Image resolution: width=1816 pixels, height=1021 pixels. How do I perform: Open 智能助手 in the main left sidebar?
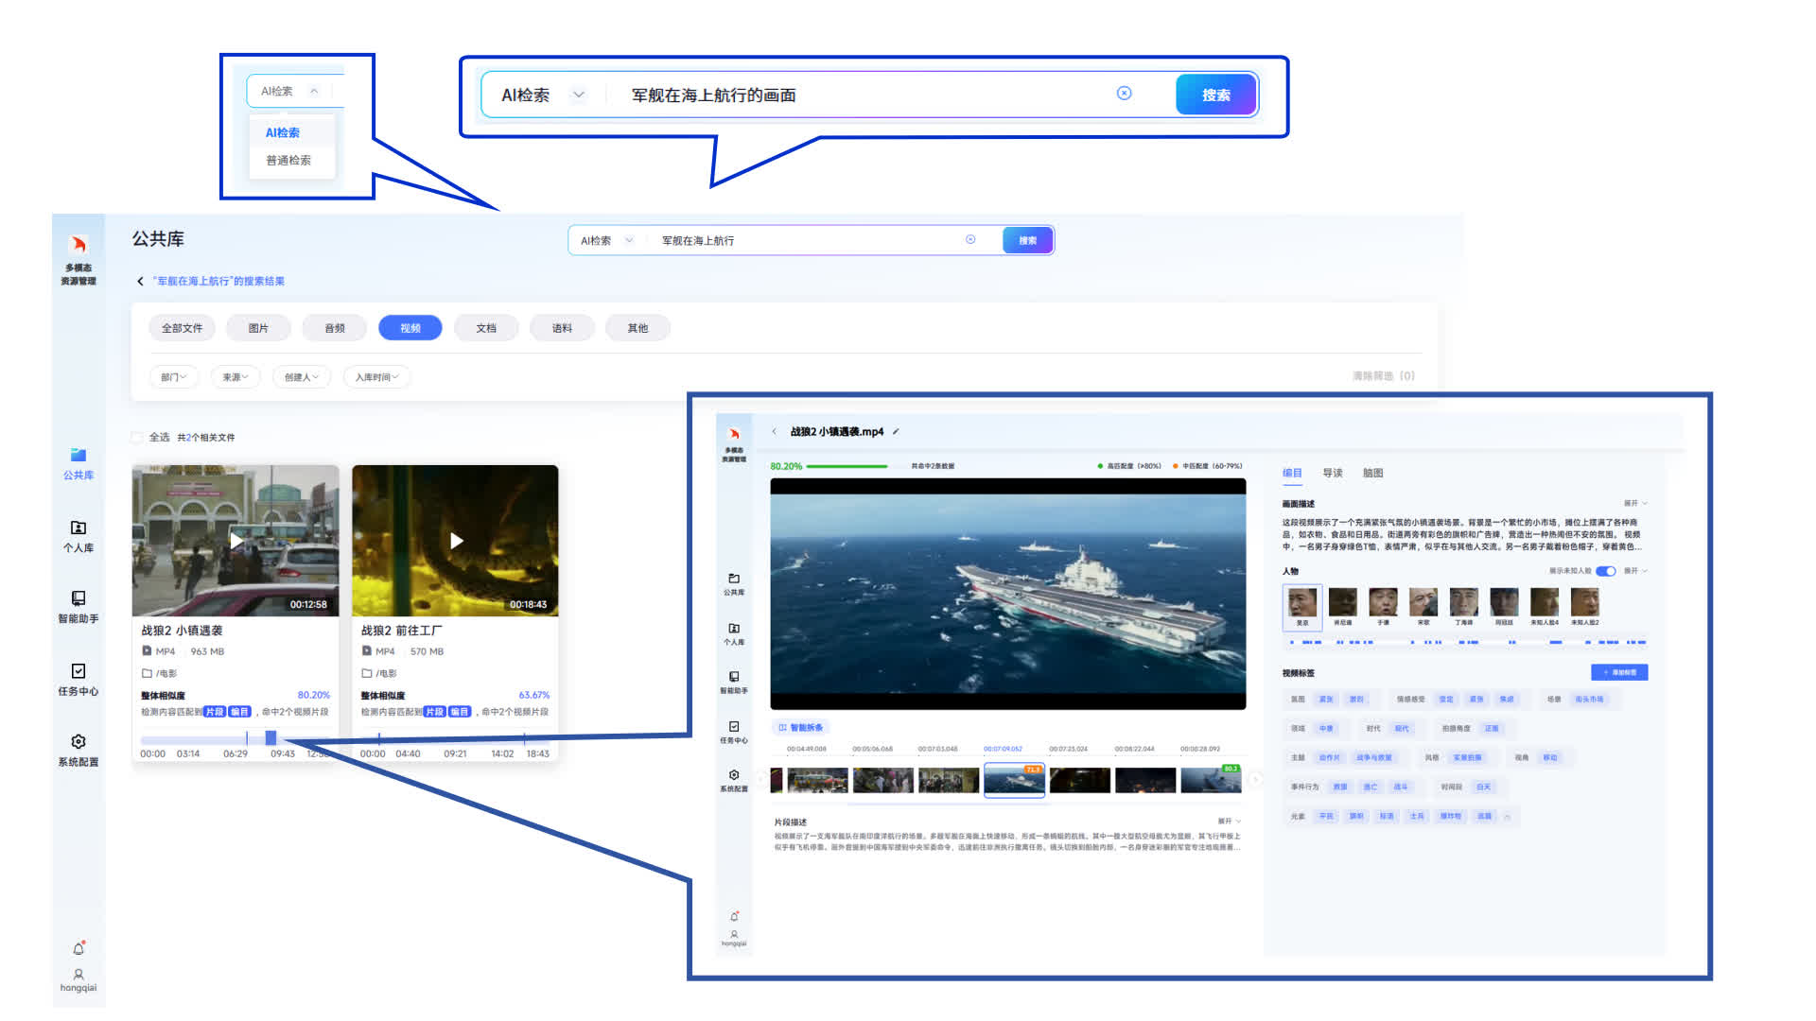79,607
